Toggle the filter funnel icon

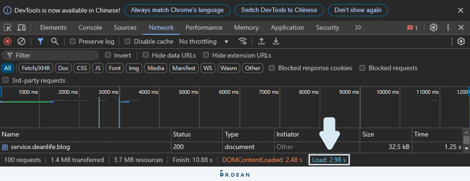pos(40,41)
